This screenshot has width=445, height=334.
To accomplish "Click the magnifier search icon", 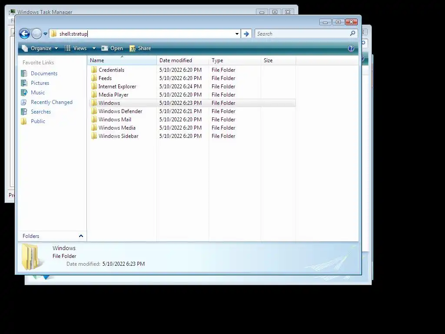I will (353, 33).
